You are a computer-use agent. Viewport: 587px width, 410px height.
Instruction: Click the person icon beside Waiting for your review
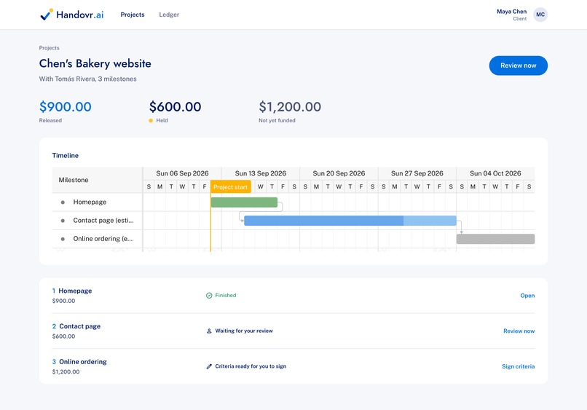pyautogui.click(x=209, y=331)
